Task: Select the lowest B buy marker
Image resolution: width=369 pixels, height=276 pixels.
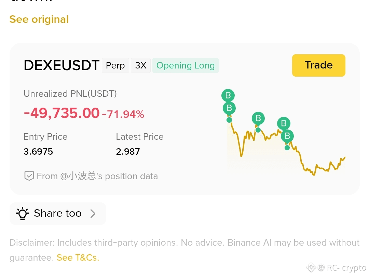Action: pos(287,136)
